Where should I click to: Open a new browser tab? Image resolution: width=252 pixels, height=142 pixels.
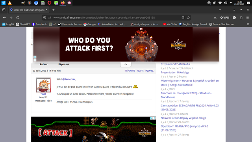tap(54, 10)
